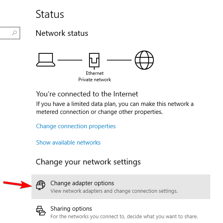This screenshot has width=223, height=223.
Task: Click the Change your network settings heading
Action: (x=88, y=162)
